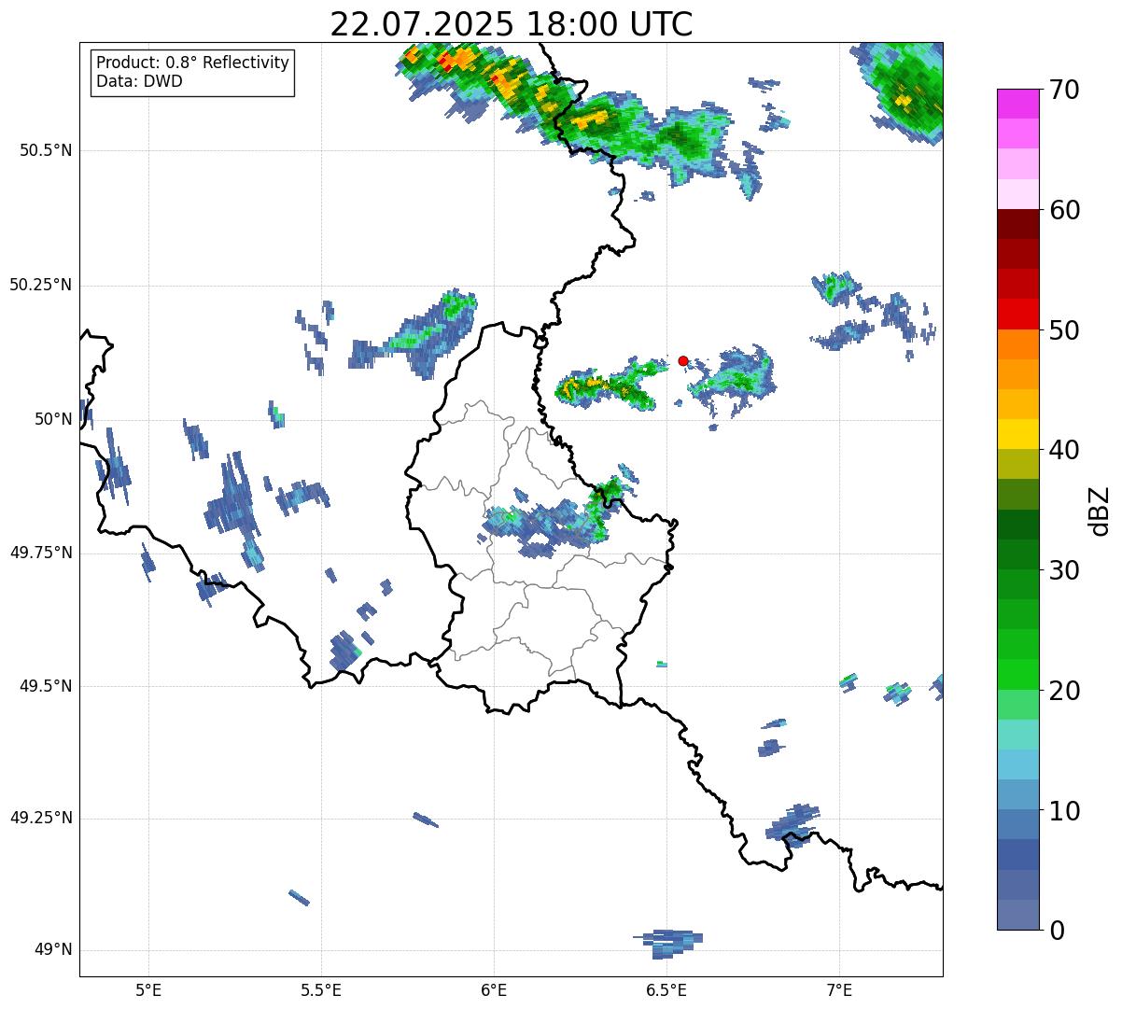Click the colorbar '60' tick label
The height and width of the screenshot is (1009, 1122).
1064,210
